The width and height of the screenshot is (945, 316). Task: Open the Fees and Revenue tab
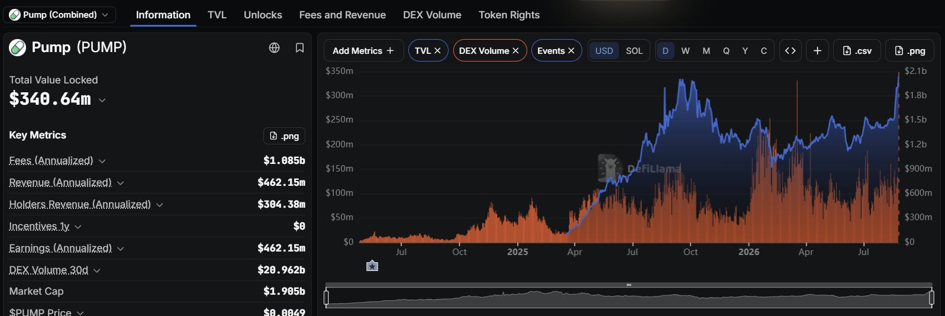click(x=343, y=15)
